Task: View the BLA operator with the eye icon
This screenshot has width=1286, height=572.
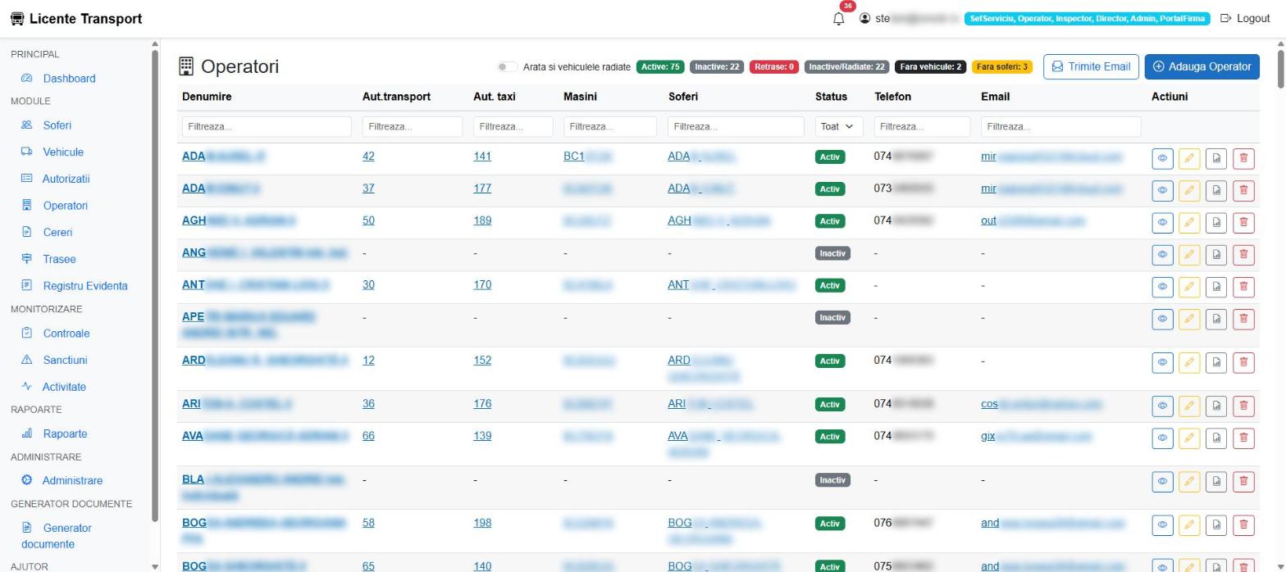Action: point(1162,482)
